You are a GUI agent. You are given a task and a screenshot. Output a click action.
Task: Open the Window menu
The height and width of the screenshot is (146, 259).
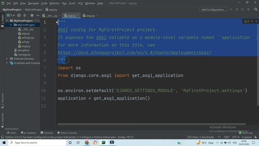[90, 3]
